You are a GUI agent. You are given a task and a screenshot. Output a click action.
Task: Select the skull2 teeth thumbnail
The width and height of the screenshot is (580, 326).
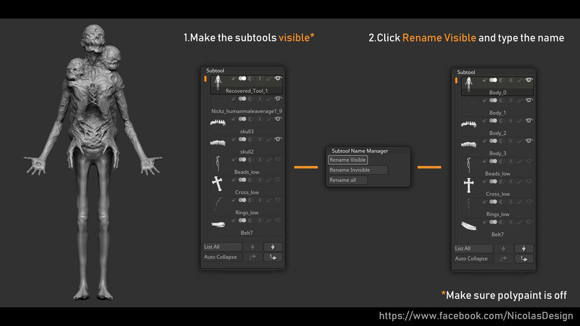point(218,143)
